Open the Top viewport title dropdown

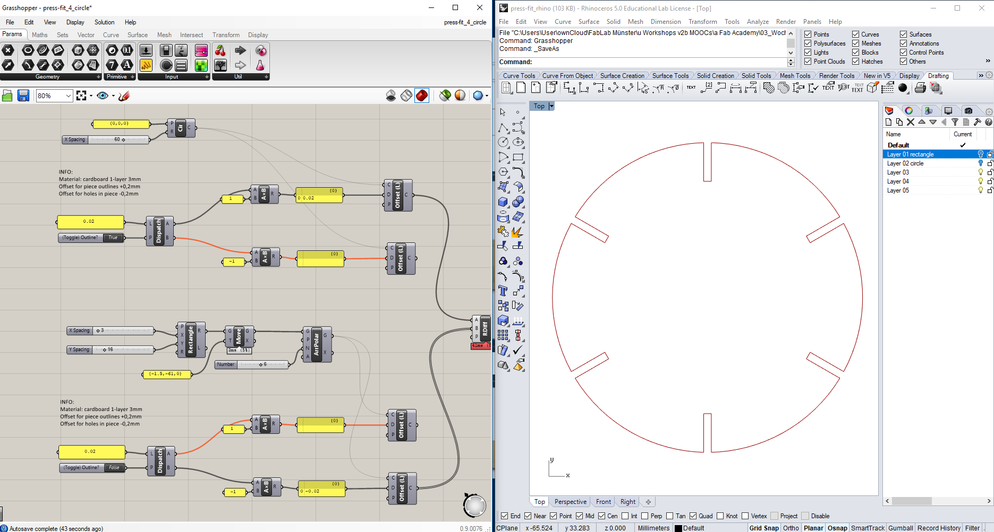tap(551, 106)
